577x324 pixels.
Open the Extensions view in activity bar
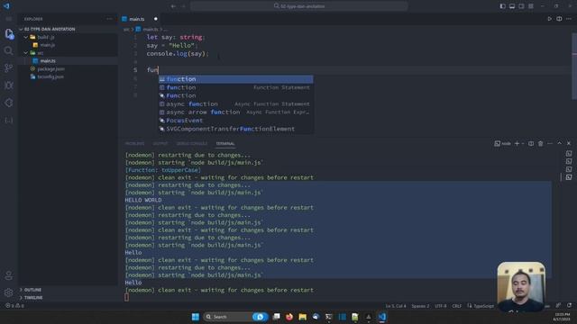8,103
